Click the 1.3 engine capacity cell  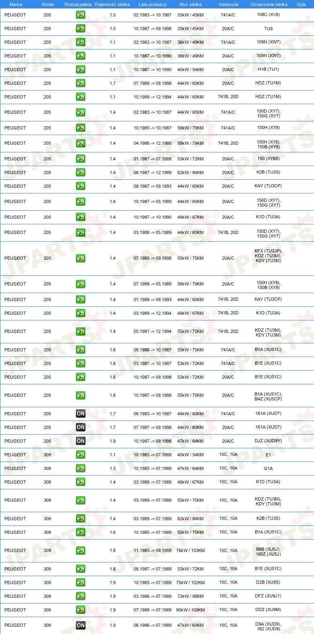(x=112, y=468)
